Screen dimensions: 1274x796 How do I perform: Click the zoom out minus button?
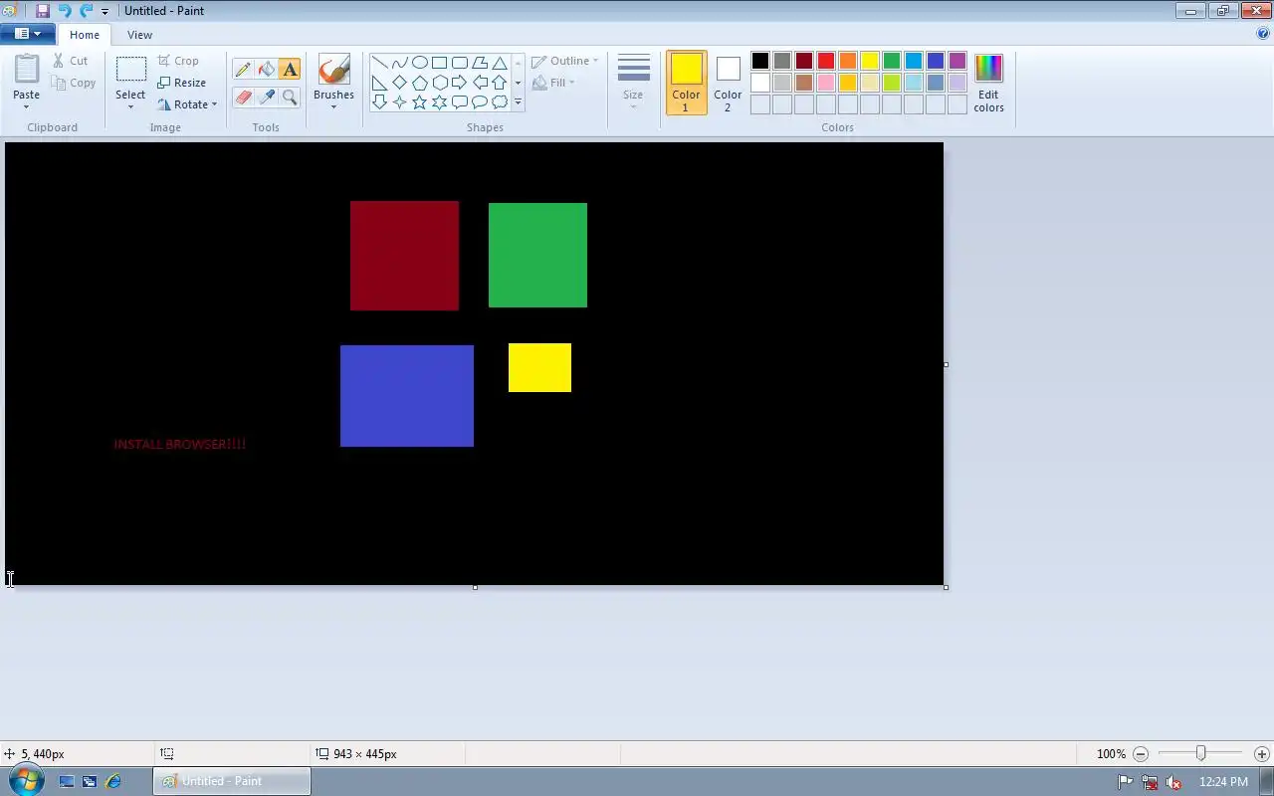pyautogui.click(x=1141, y=754)
